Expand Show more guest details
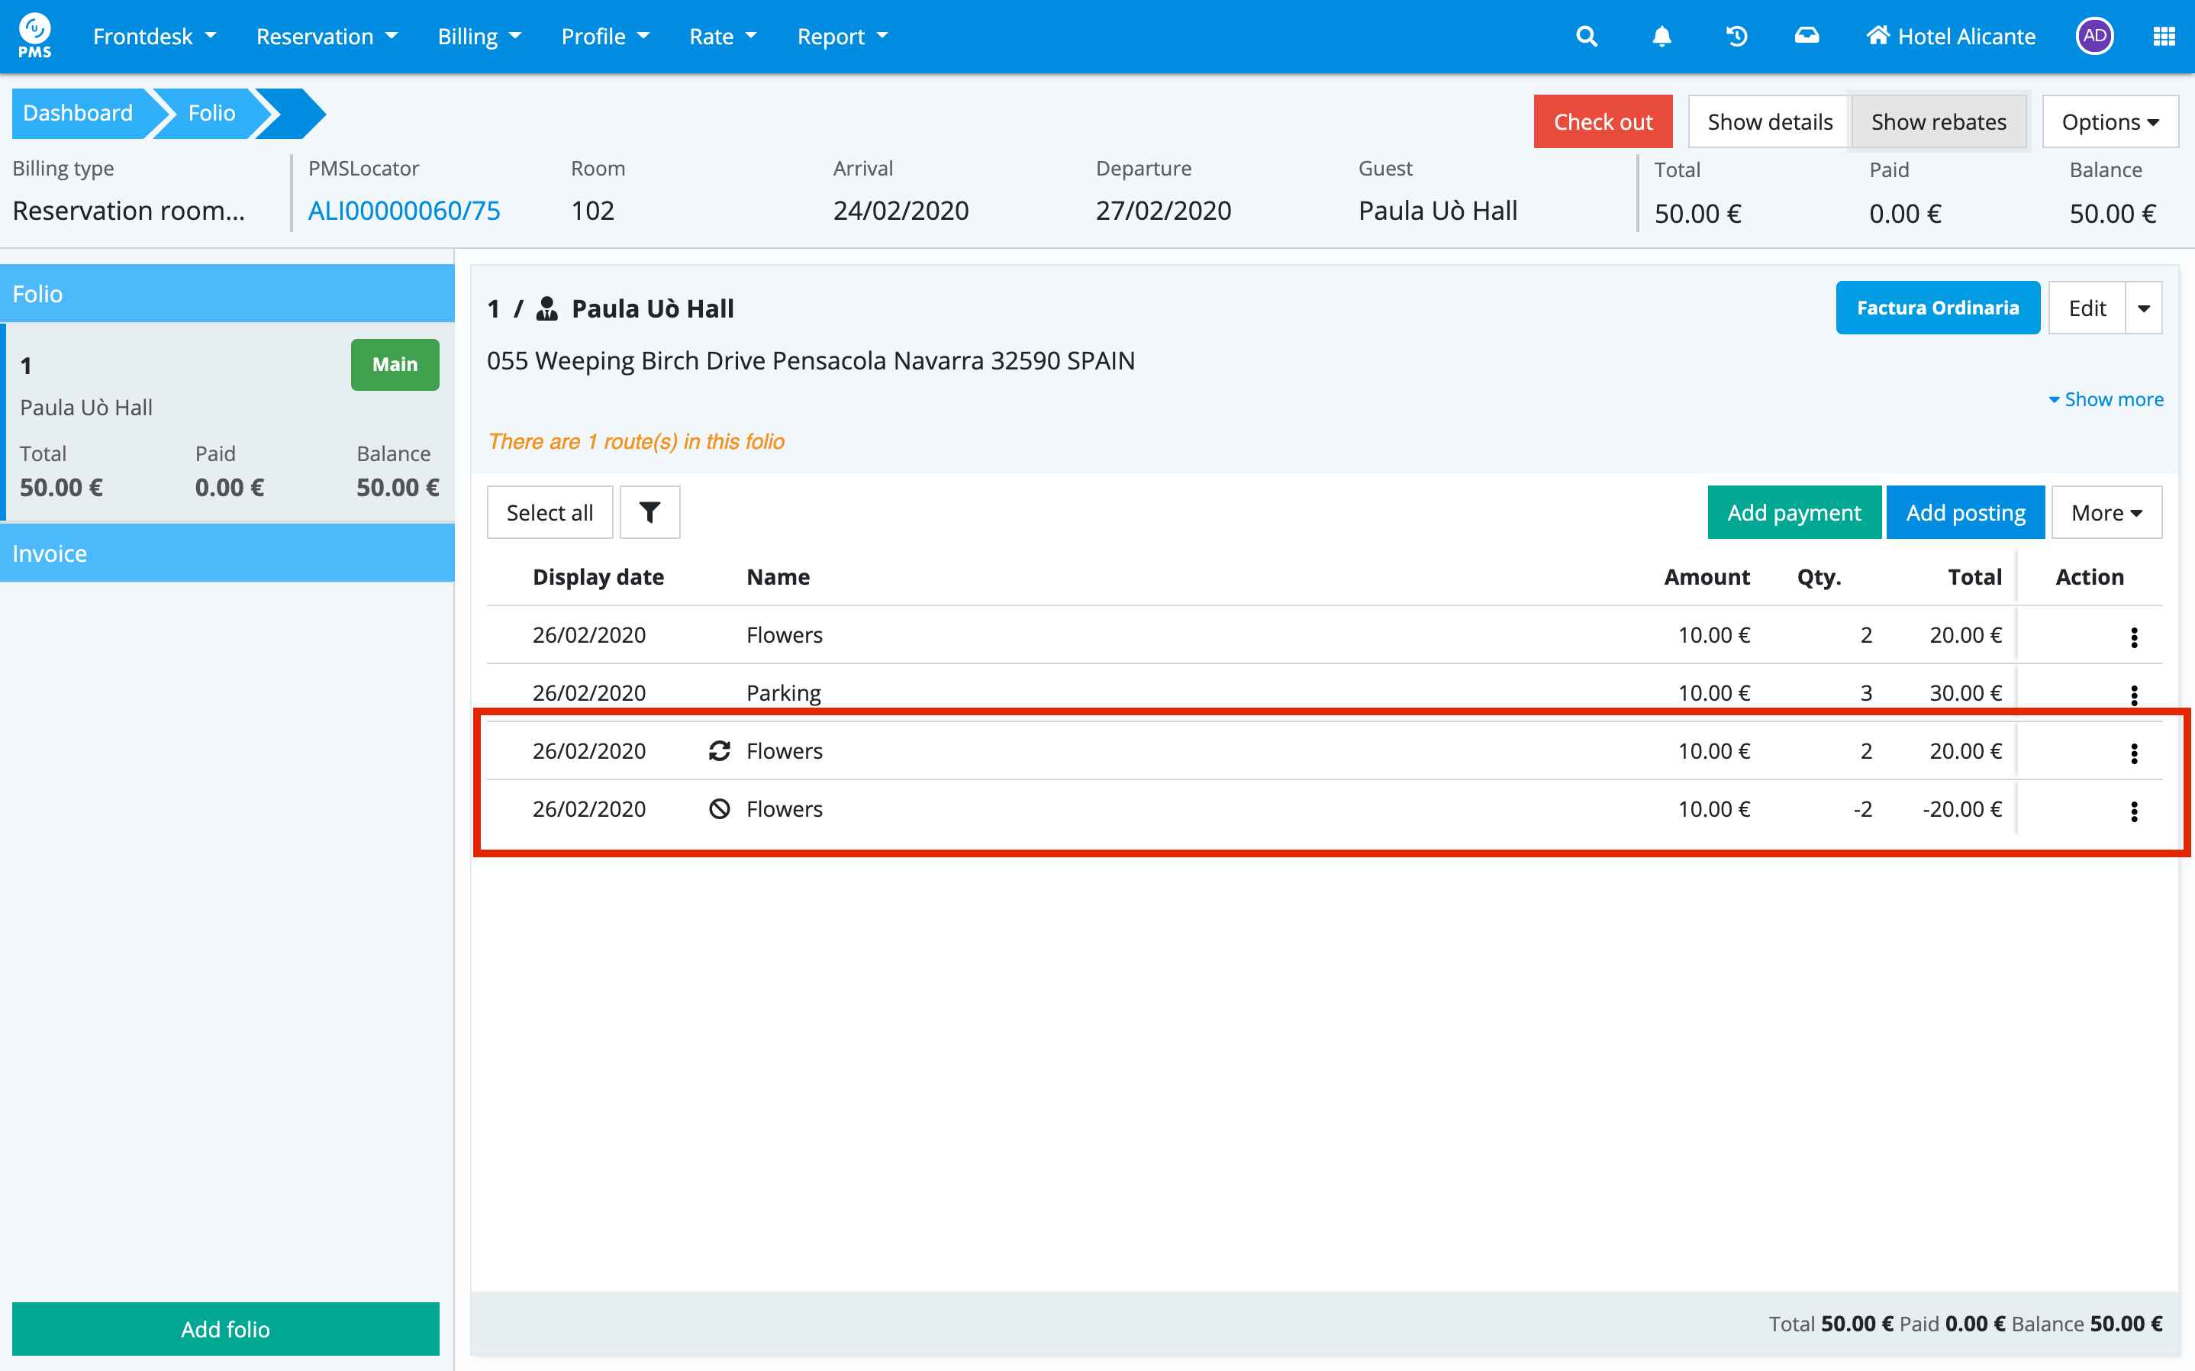This screenshot has height=1371, width=2195. tap(2105, 399)
